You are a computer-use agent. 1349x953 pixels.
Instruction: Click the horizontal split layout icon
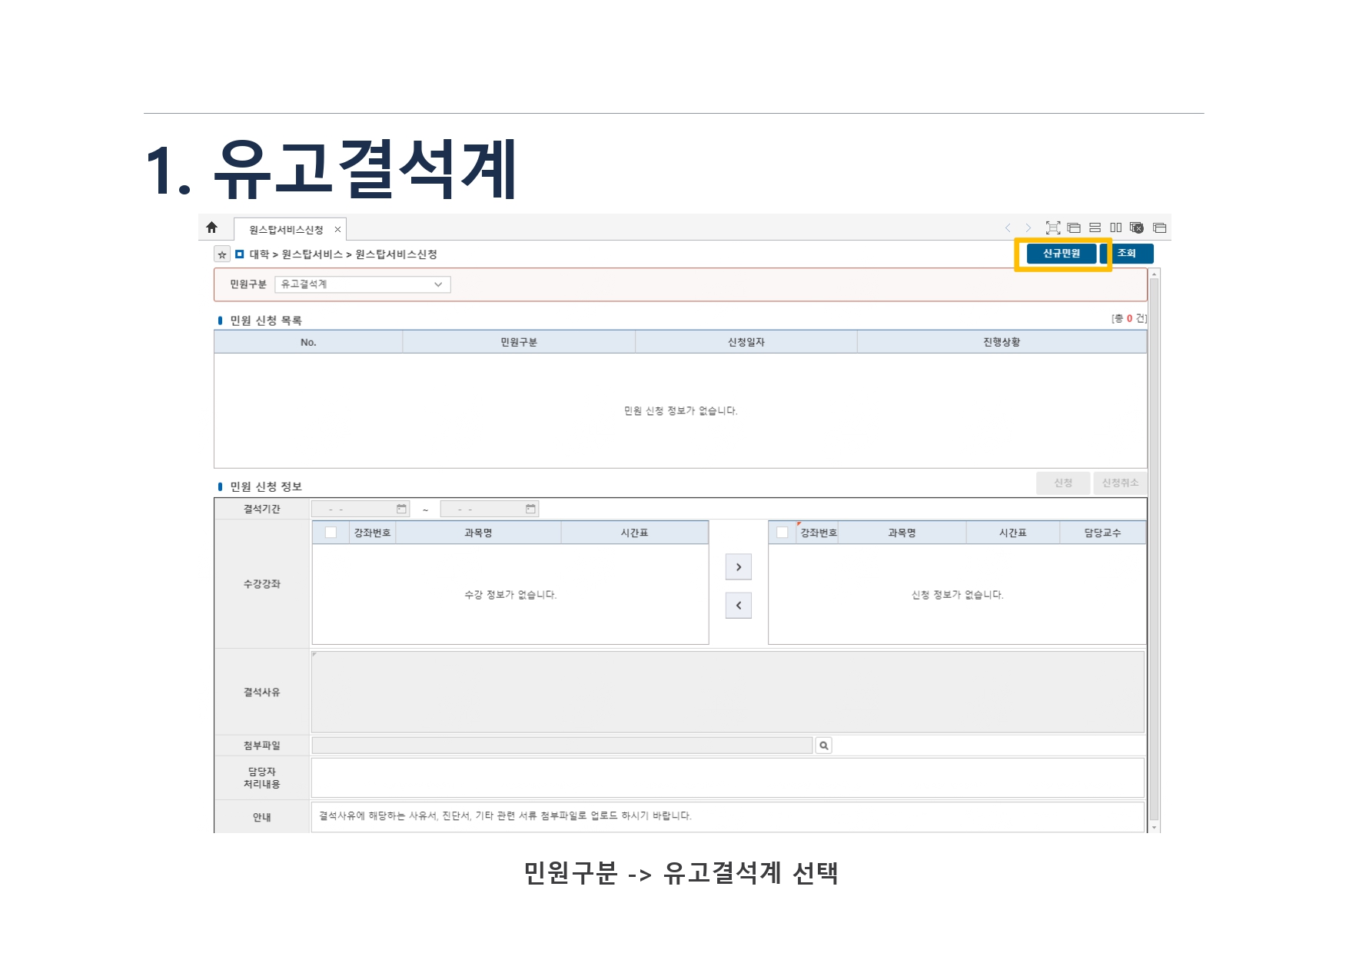click(1095, 227)
